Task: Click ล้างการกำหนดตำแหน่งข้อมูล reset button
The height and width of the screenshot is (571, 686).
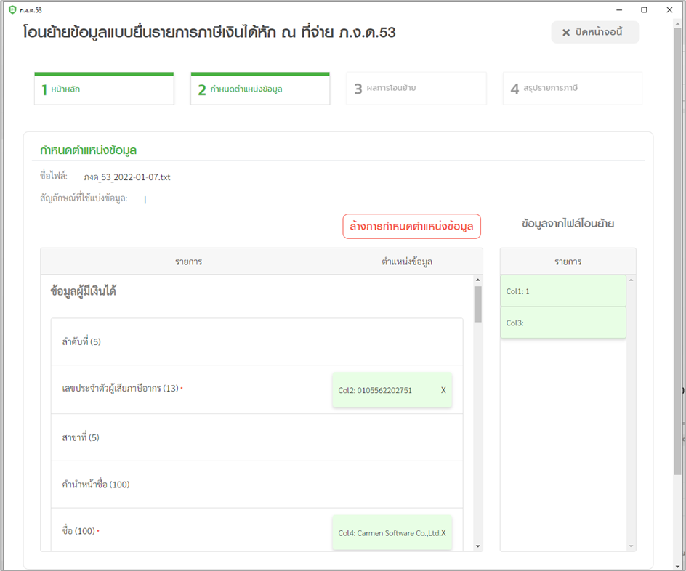Action: point(411,227)
